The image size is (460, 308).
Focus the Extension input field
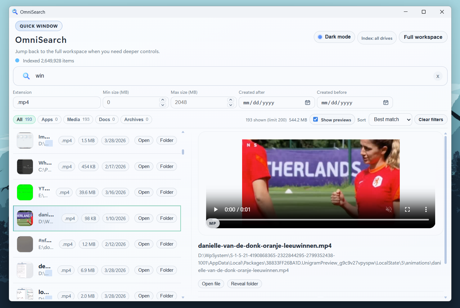57,102
